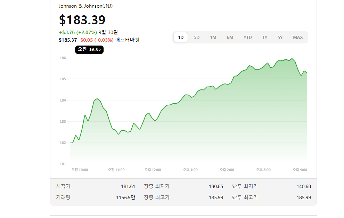Select the MAX range tab
The width and height of the screenshot is (344, 218).
tap(298, 37)
